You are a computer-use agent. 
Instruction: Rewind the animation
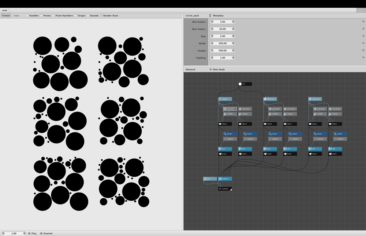pos(46,233)
